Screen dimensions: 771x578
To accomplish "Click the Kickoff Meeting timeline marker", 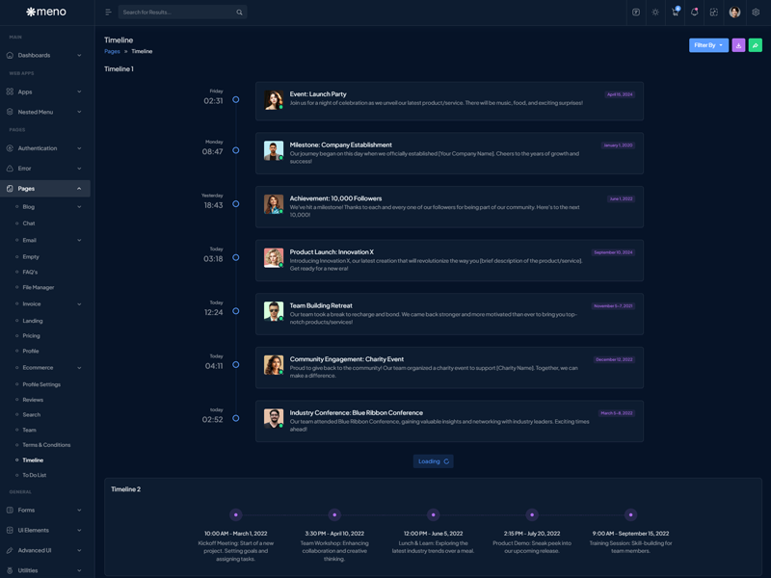I will tap(235, 514).
